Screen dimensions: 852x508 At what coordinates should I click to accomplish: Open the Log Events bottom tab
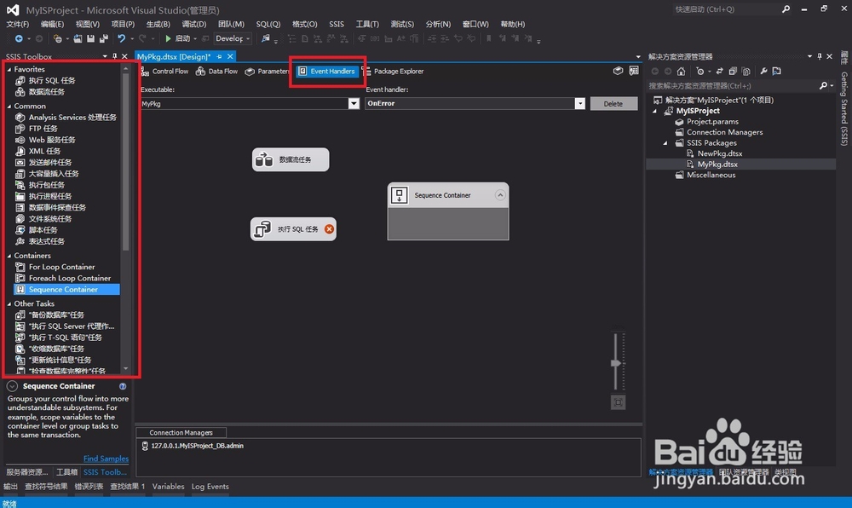210,487
